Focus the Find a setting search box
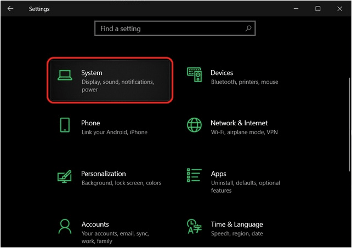Screen dimensions: 352x248 click(175, 28)
